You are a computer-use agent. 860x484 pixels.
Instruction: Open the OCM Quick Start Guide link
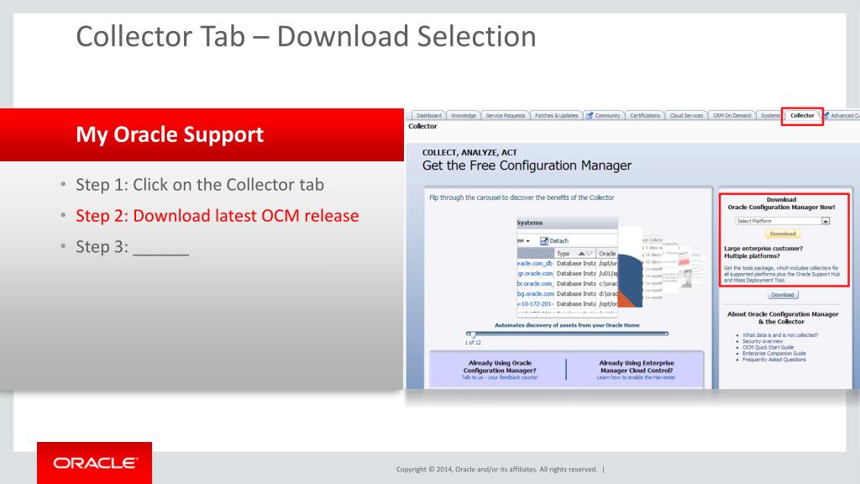click(x=768, y=347)
